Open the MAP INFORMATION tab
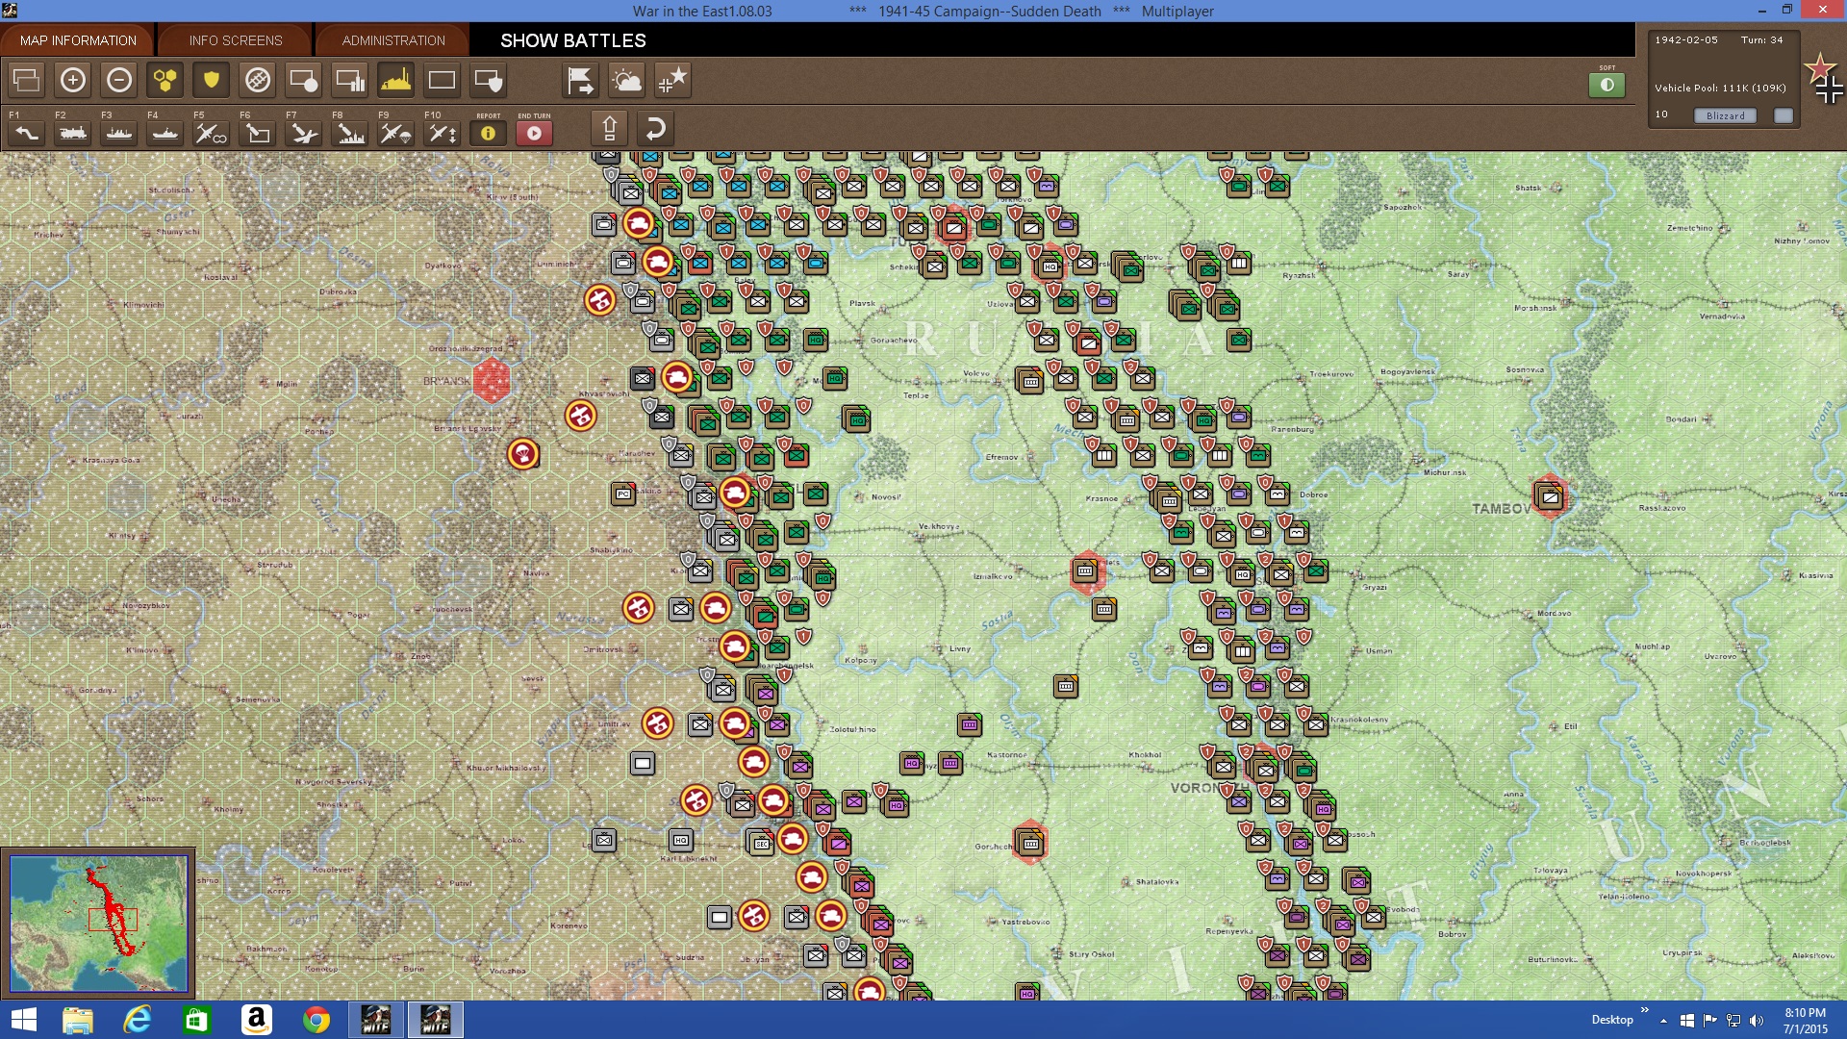Viewport: 1847px width, 1039px height. (78, 40)
